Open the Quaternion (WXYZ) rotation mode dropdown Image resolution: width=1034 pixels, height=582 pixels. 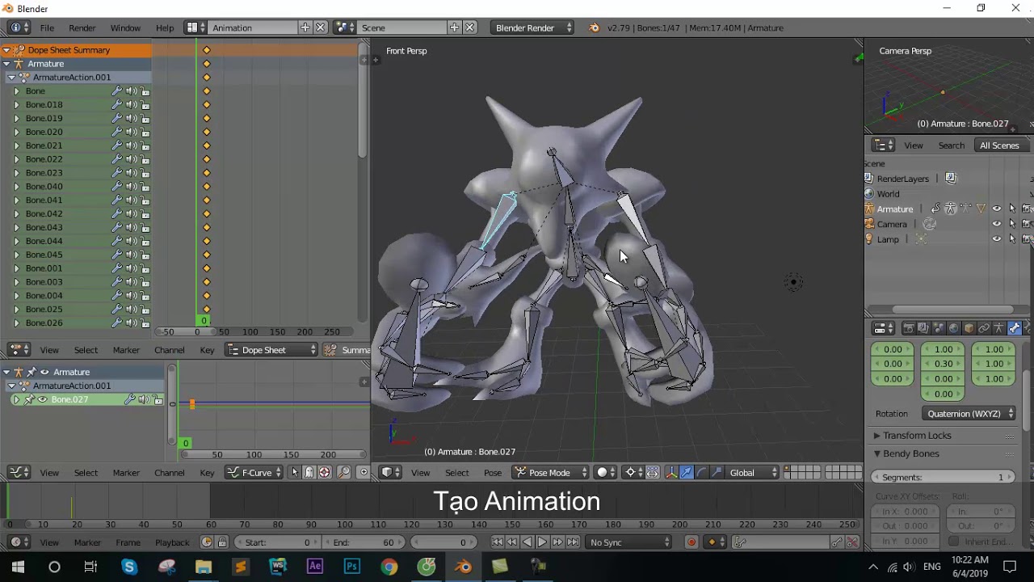click(x=969, y=414)
